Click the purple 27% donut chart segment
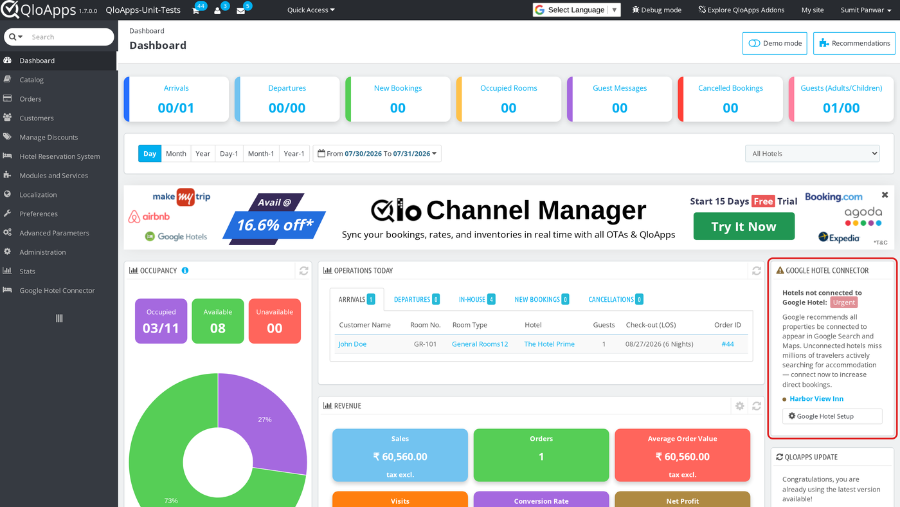 tap(265, 419)
